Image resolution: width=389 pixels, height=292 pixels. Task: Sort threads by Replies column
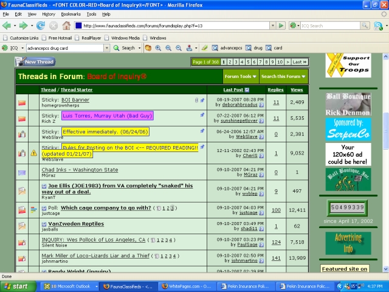coord(275,90)
